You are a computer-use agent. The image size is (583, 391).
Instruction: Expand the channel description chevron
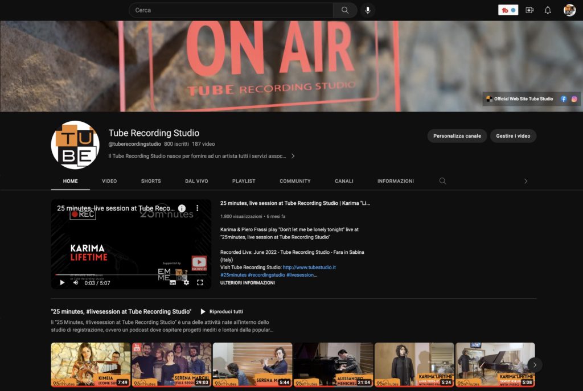coord(293,156)
